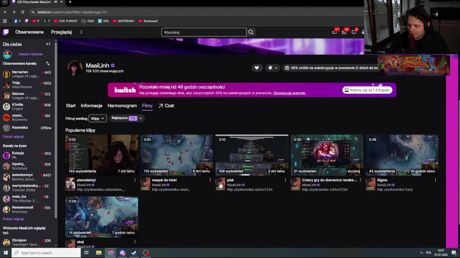Open the DOSTREAM1 bookmark
Viewport: 460px width, 258px height.
[x=124, y=21]
